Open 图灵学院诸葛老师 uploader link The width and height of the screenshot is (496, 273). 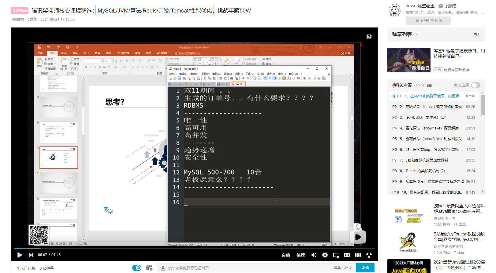pos(448,247)
